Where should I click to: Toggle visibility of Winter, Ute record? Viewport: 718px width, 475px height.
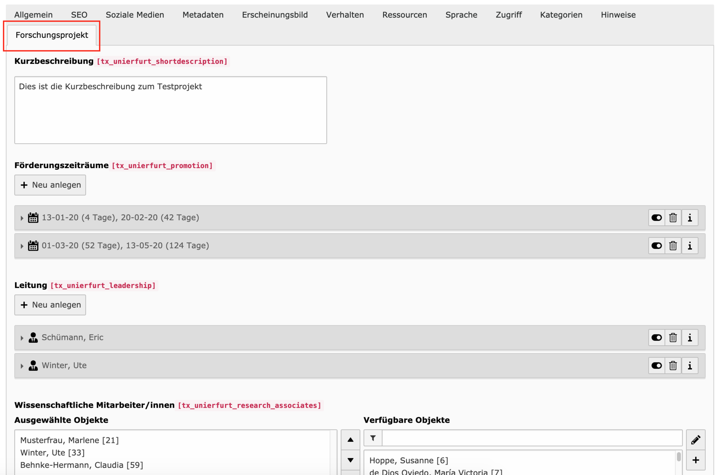[x=656, y=365]
